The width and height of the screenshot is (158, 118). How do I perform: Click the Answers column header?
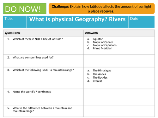(119, 33)
